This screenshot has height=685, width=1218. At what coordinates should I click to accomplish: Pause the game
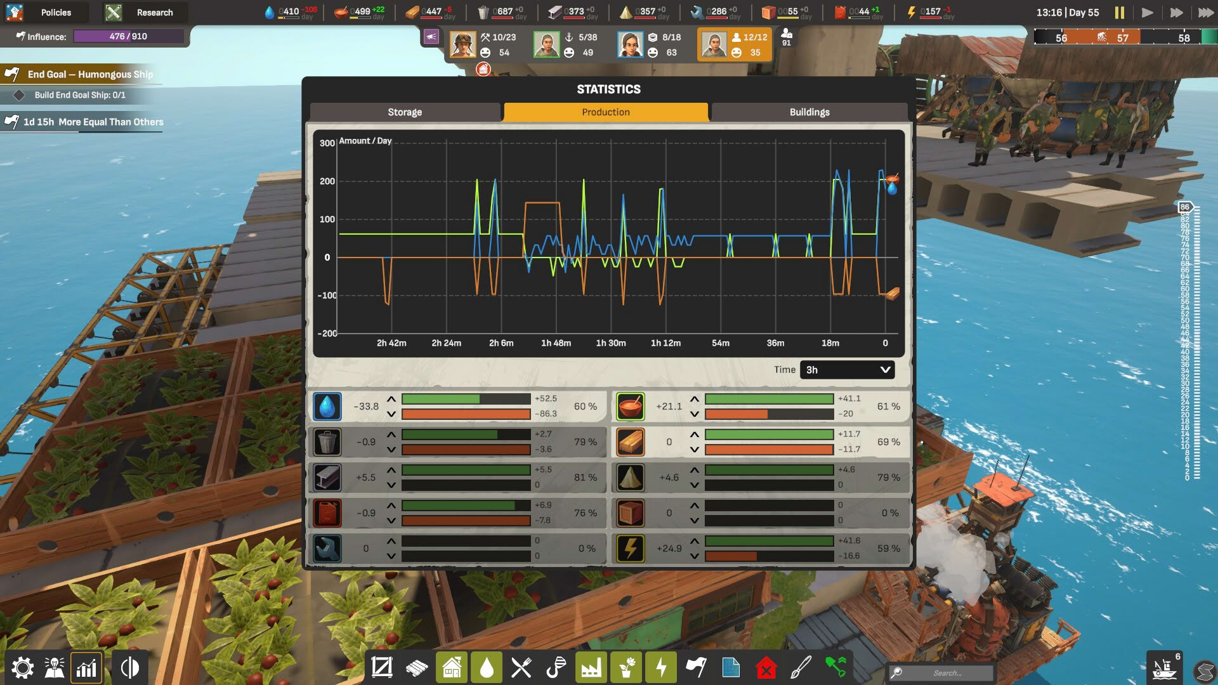pyautogui.click(x=1120, y=12)
